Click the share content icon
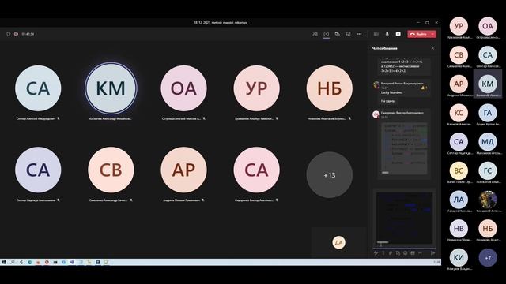506x284 pixels. click(x=398, y=34)
